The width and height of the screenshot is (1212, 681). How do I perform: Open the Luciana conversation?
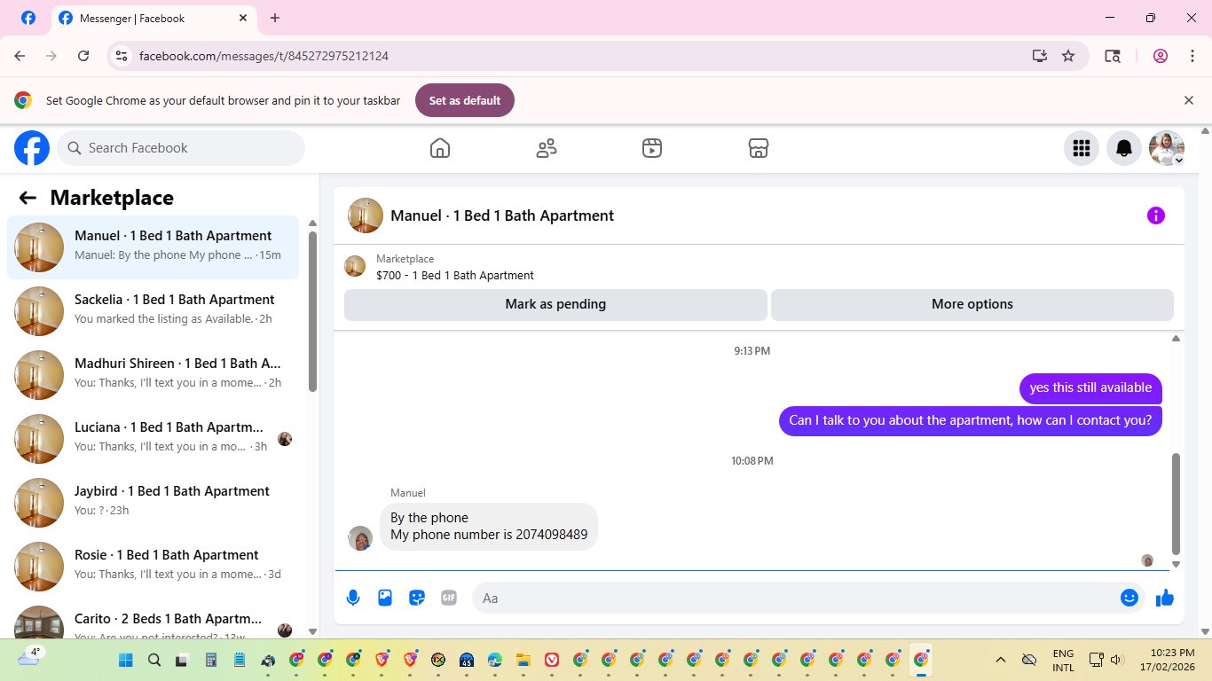153,439
